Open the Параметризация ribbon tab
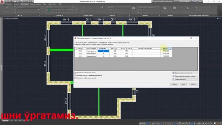The height and width of the screenshot is (125, 222). [x=35, y=4]
